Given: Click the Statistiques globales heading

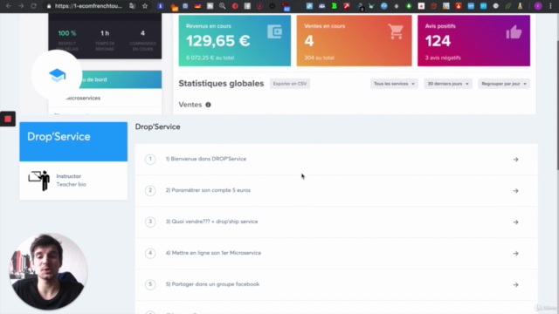Looking at the screenshot, I should 221,84.
